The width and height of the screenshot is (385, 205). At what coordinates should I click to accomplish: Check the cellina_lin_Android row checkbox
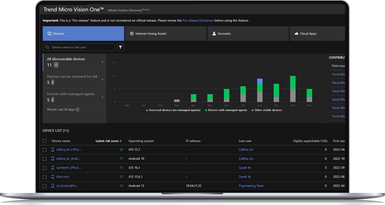pyautogui.click(x=45, y=159)
